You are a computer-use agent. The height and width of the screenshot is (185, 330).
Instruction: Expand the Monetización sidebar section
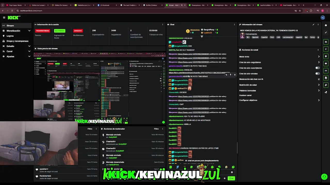[29, 31]
